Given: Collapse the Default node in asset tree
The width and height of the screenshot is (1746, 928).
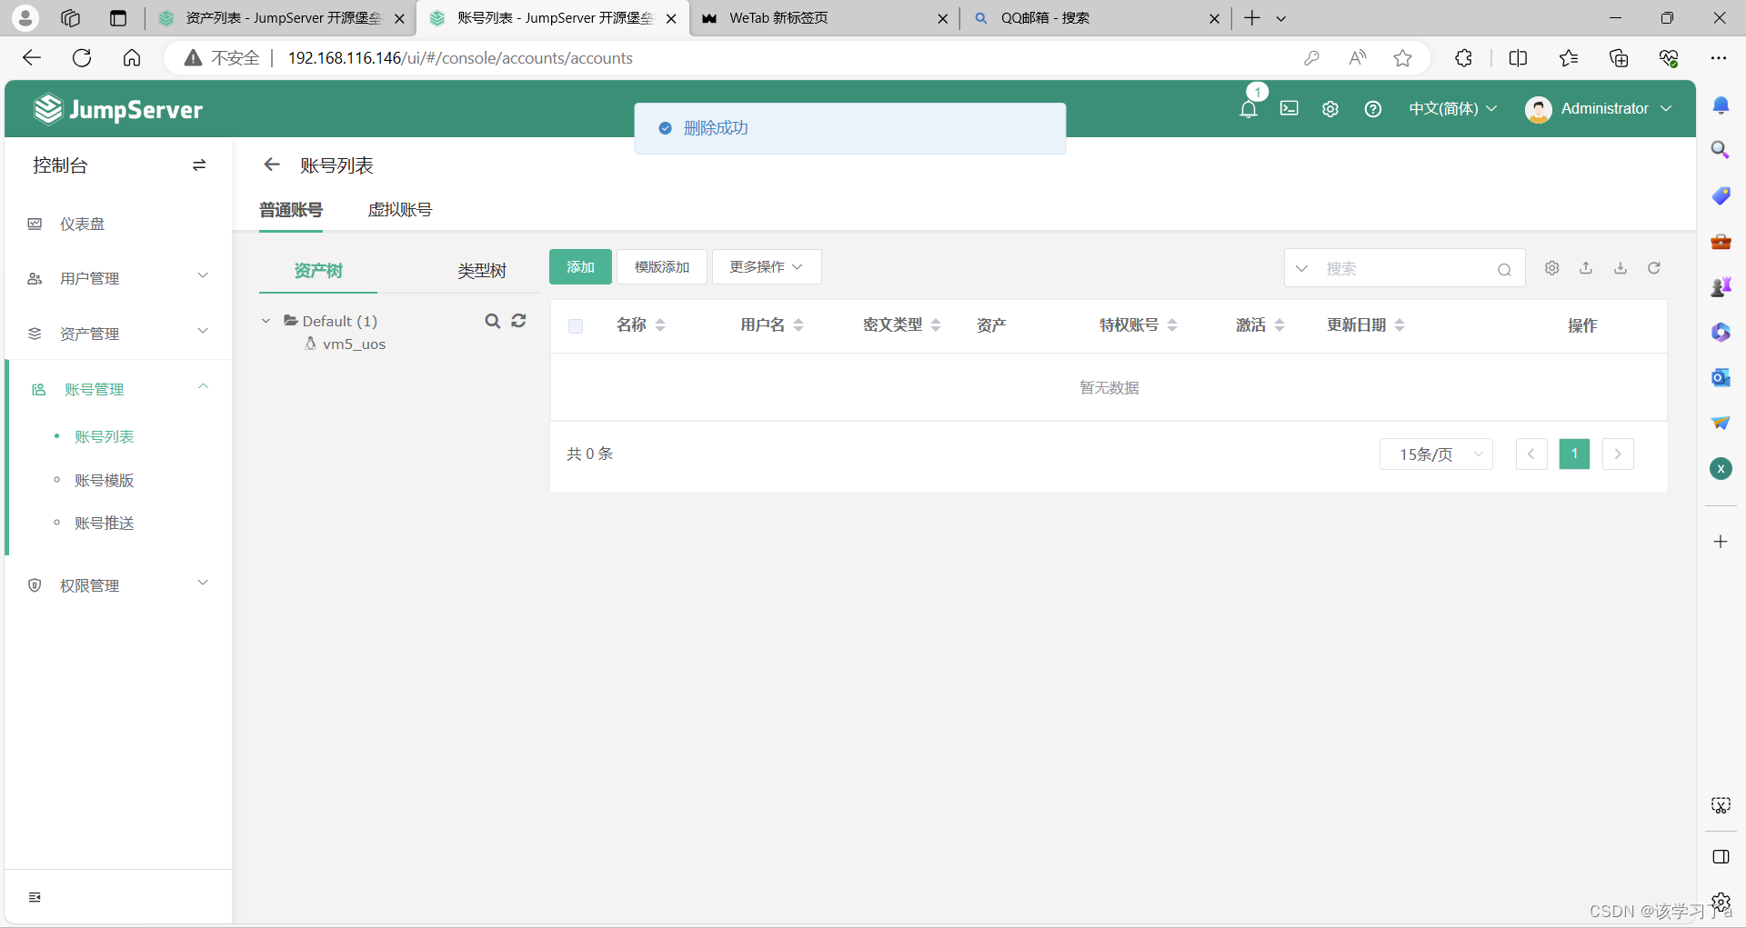Looking at the screenshot, I should tap(266, 321).
